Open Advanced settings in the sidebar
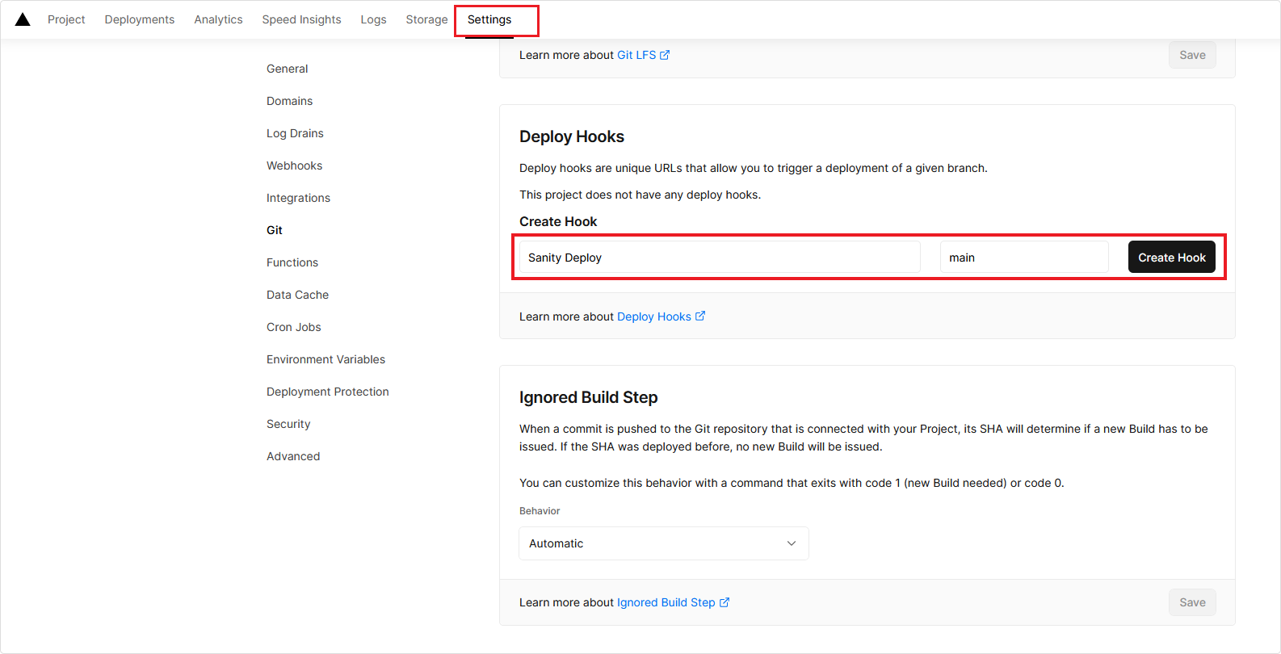Image resolution: width=1281 pixels, height=654 pixels. [x=293, y=456]
